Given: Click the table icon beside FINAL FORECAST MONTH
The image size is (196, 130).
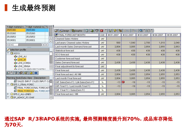Looking at the screenshot, I should 57,35.
